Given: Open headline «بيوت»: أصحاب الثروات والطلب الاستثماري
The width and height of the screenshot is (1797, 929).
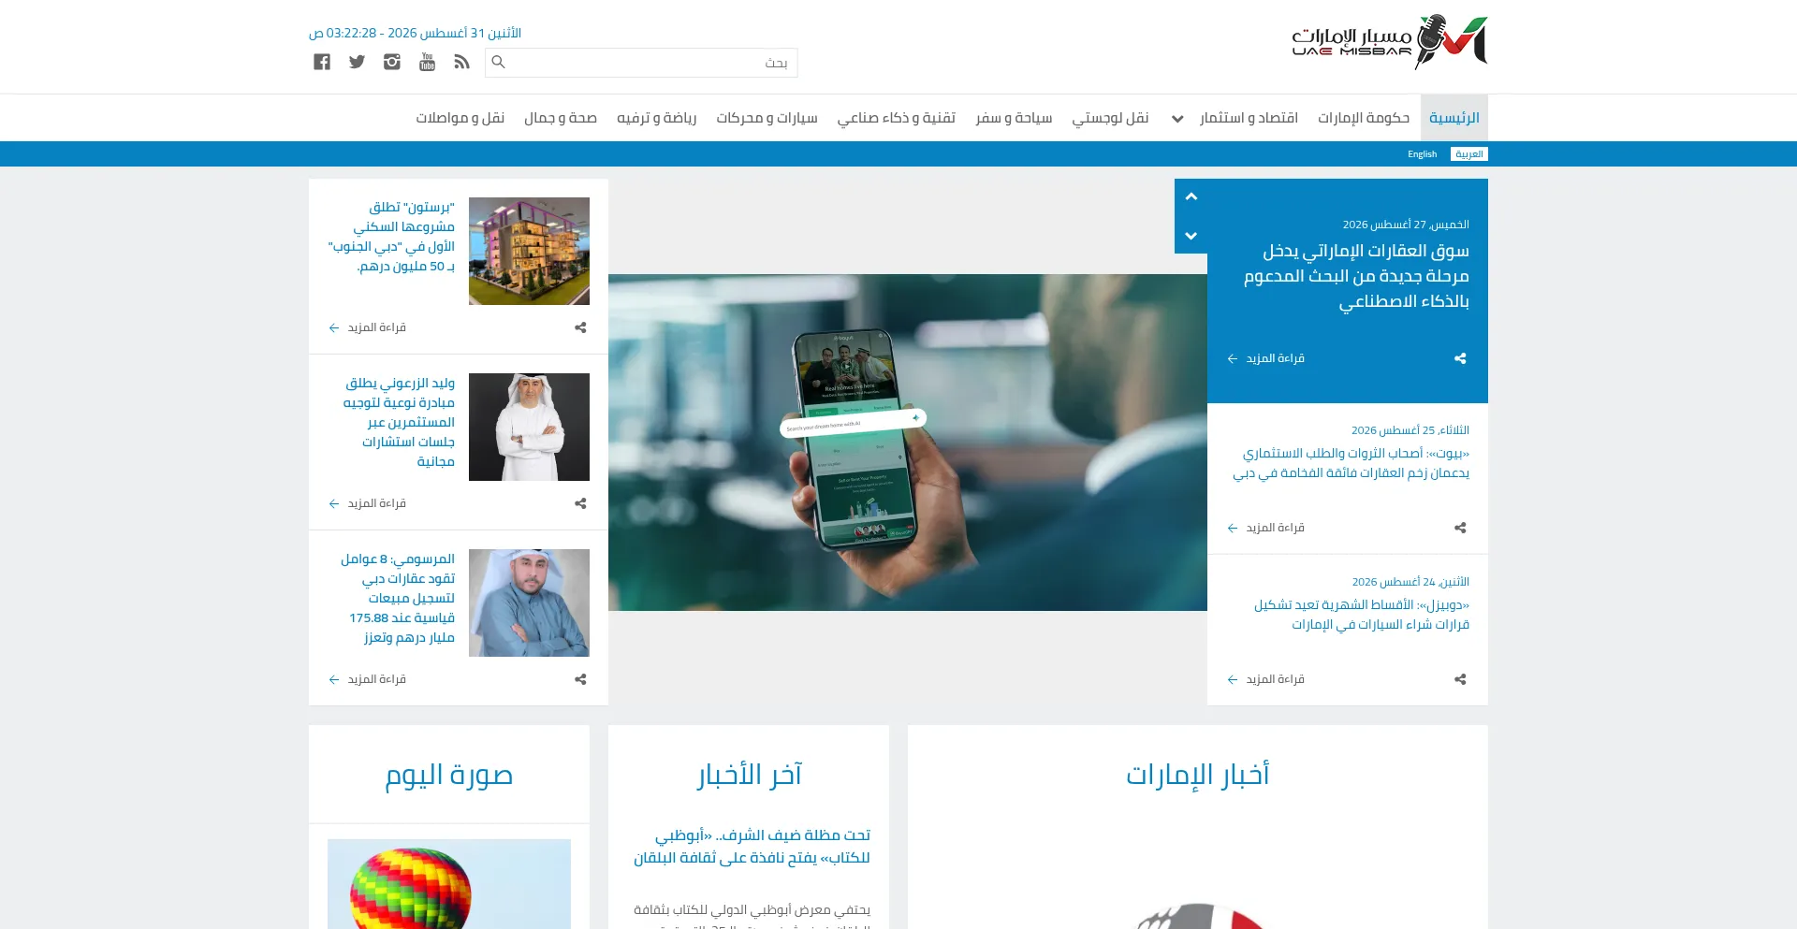Looking at the screenshot, I should pos(1351,463).
